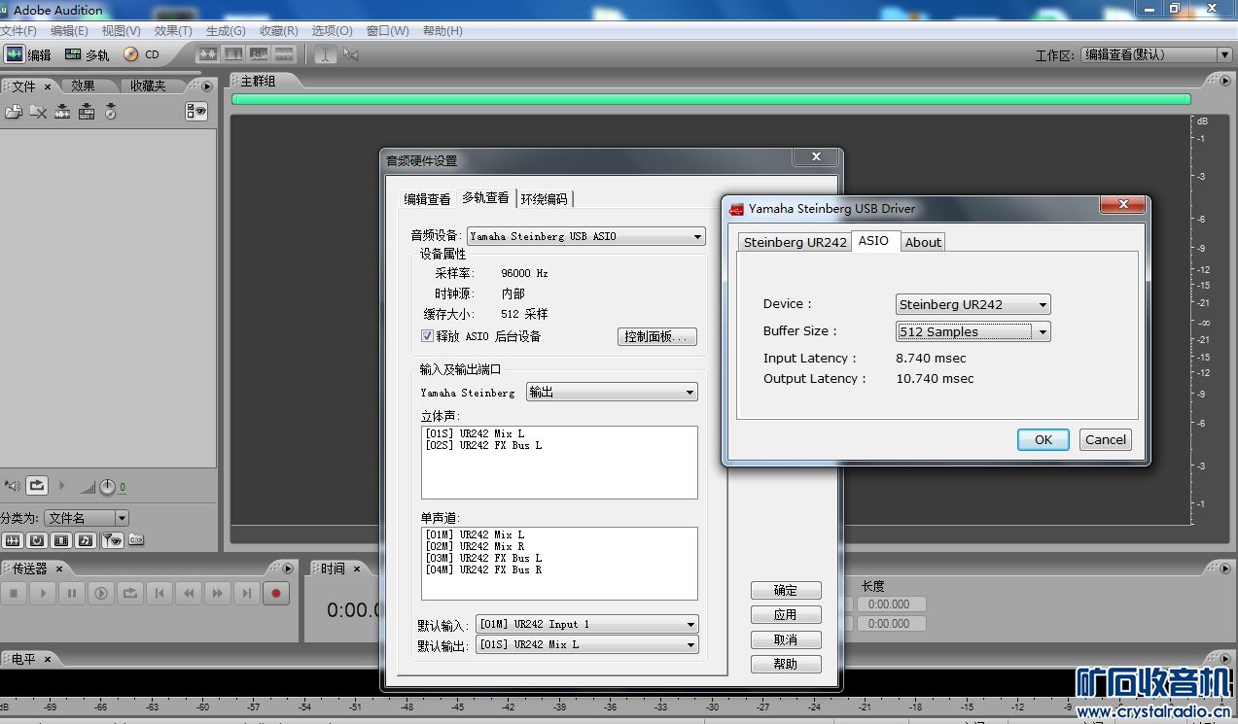Switch to Multitrack (多轨) view
This screenshot has width=1238, height=724.
coord(88,54)
